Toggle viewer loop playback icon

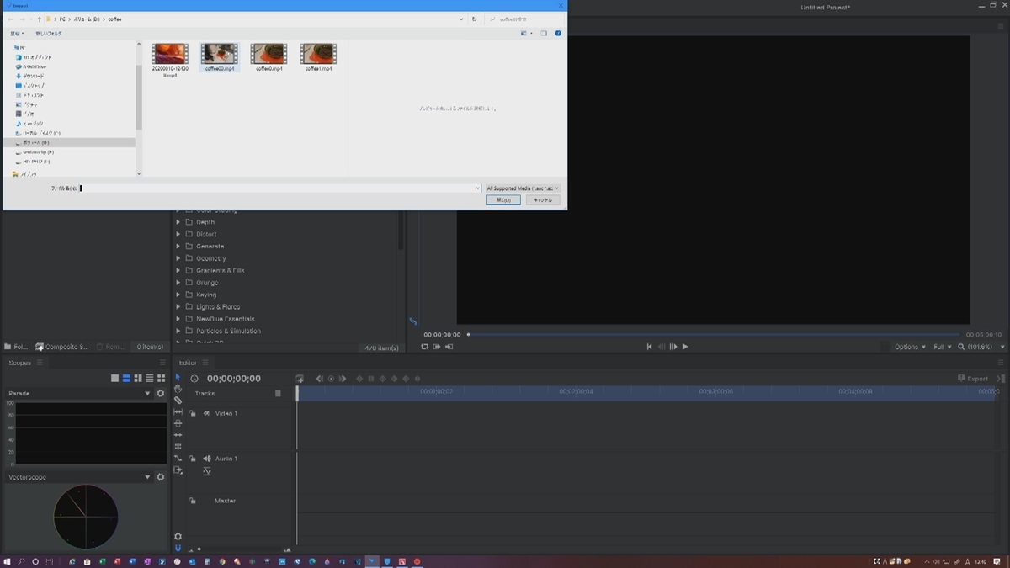pos(425,347)
